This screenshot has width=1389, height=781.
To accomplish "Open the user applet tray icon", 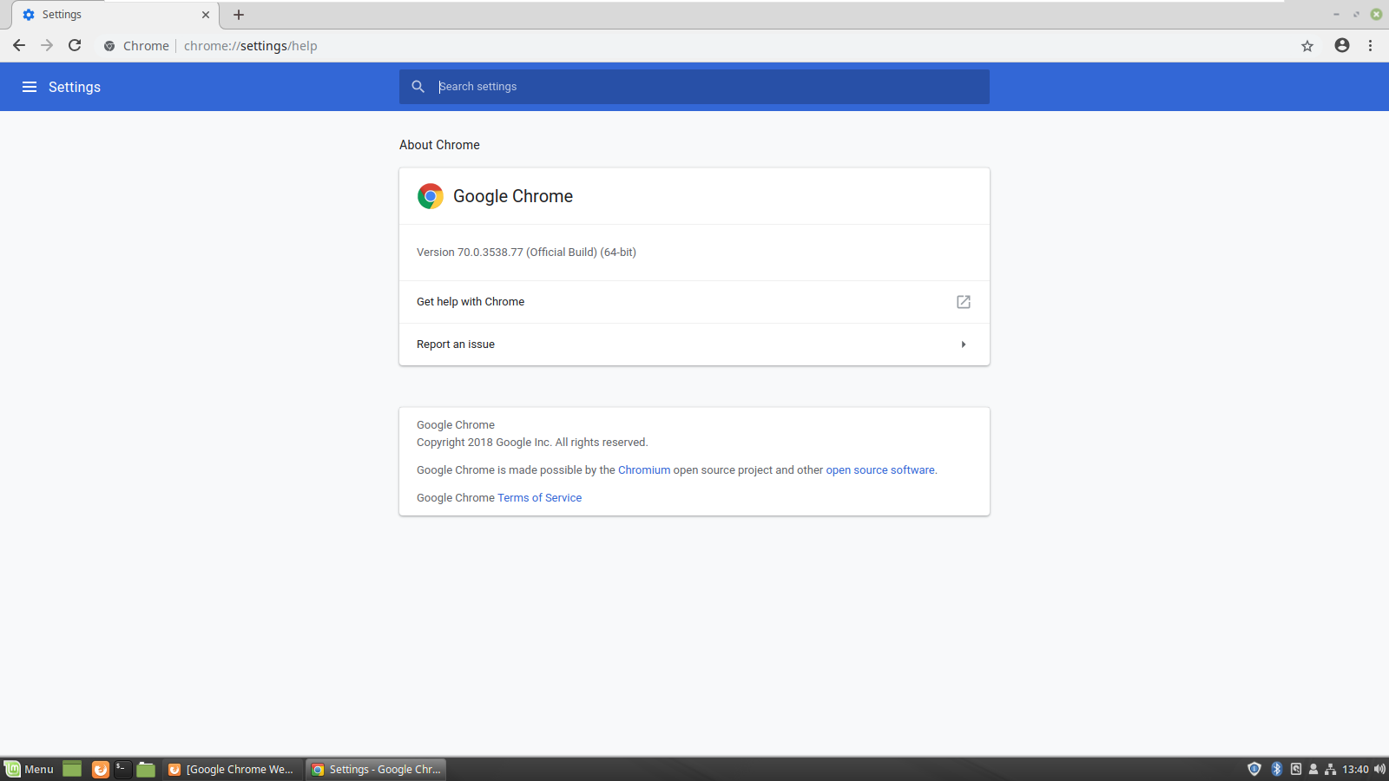I will point(1313,769).
